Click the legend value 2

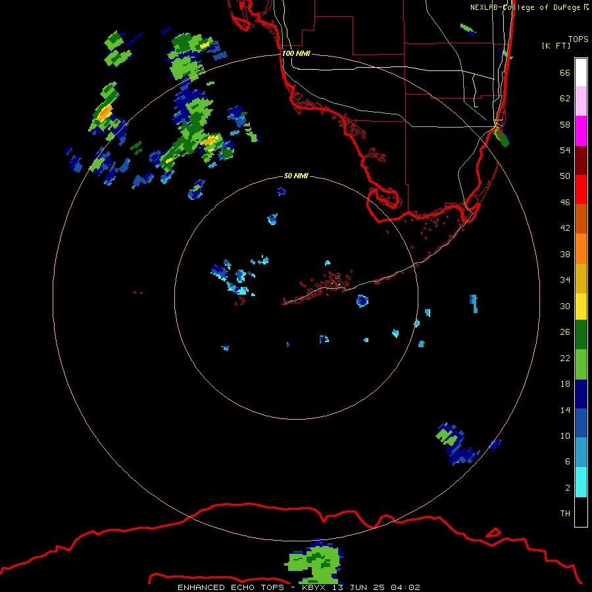tap(568, 488)
